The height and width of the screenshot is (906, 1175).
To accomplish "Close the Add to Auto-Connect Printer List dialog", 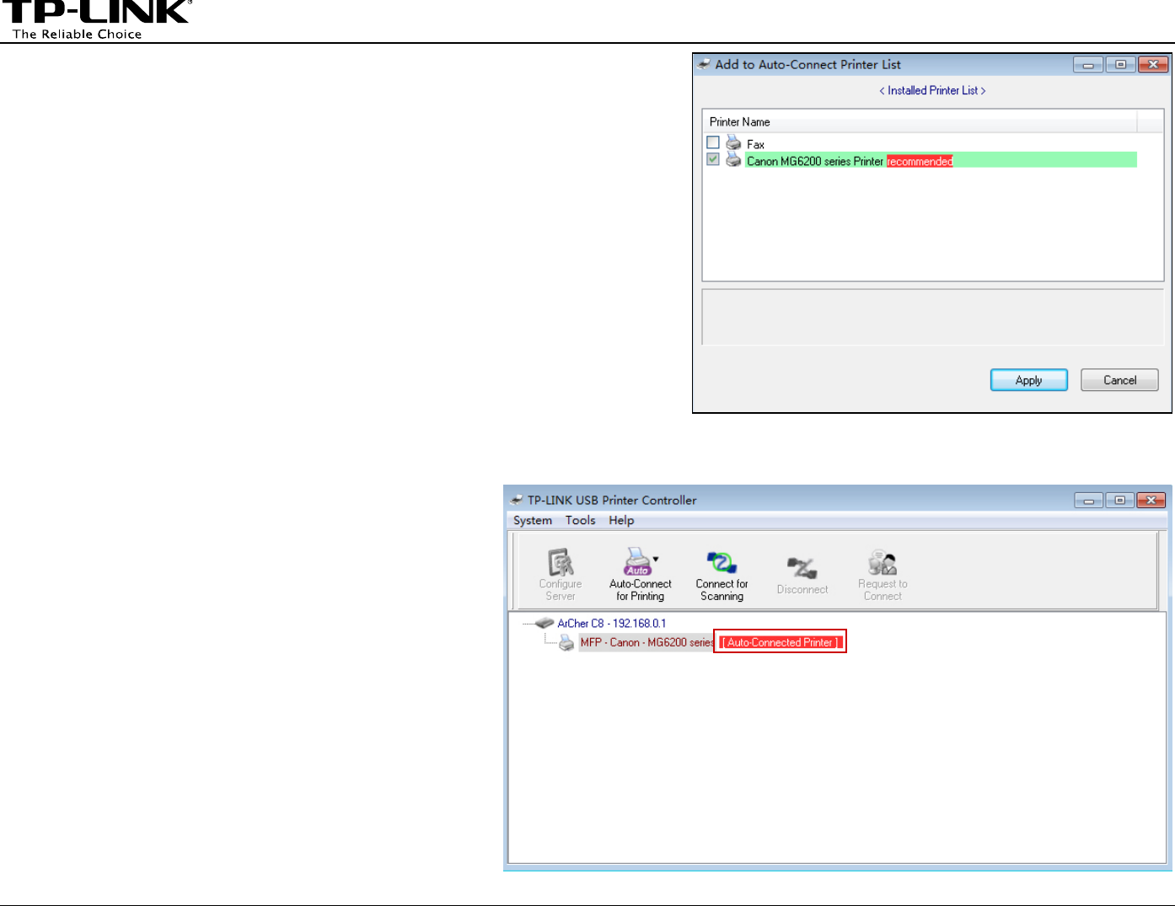I will [1153, 65].
